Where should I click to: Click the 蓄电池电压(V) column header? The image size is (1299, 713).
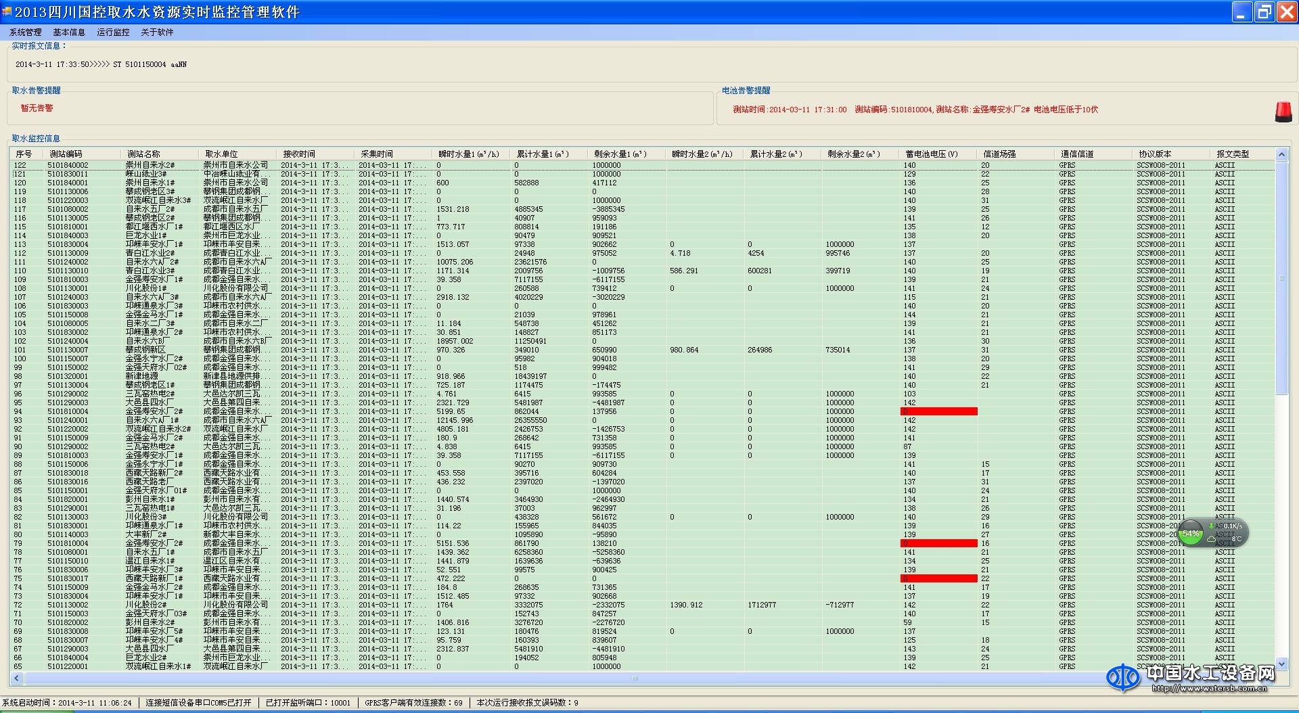pos(932,154)
